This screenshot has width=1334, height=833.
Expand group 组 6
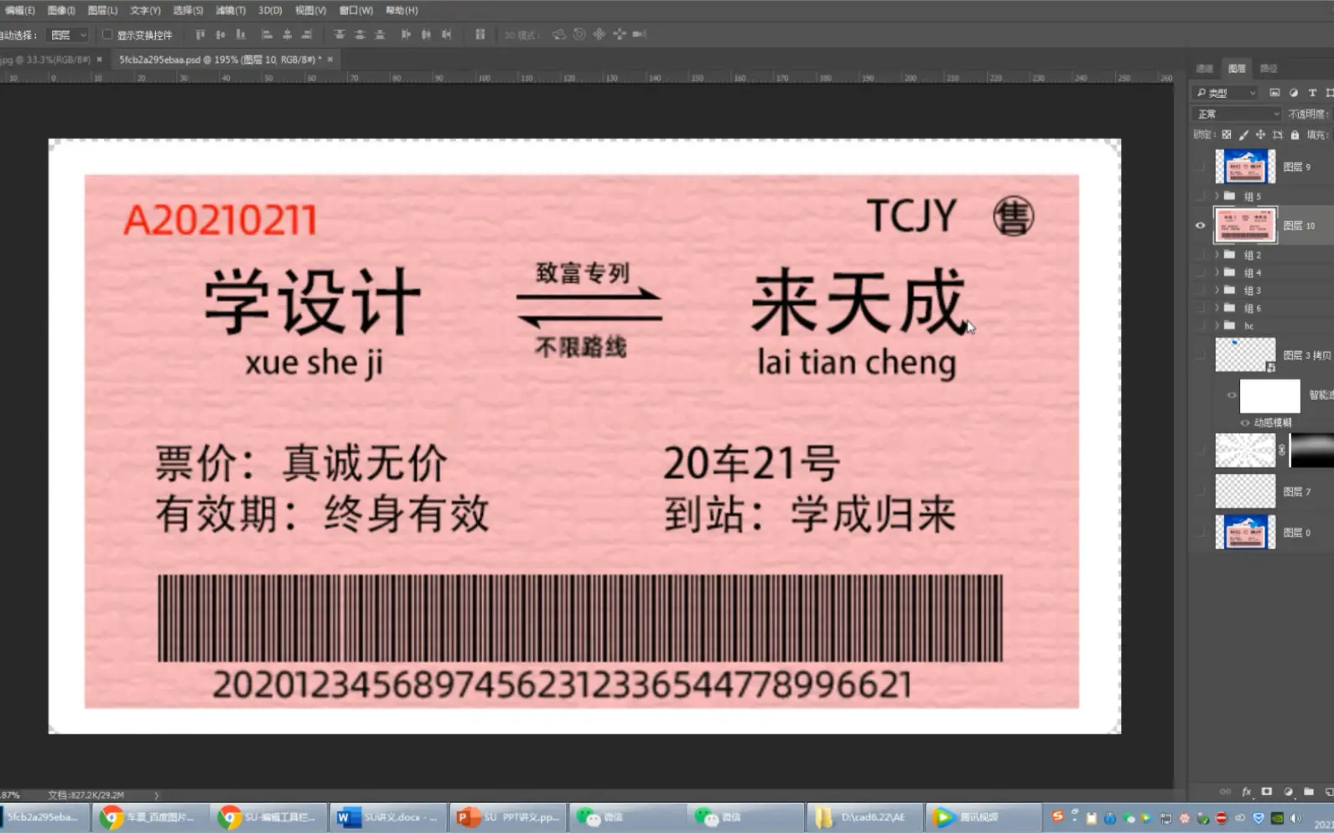click(x=1217, y=308)
